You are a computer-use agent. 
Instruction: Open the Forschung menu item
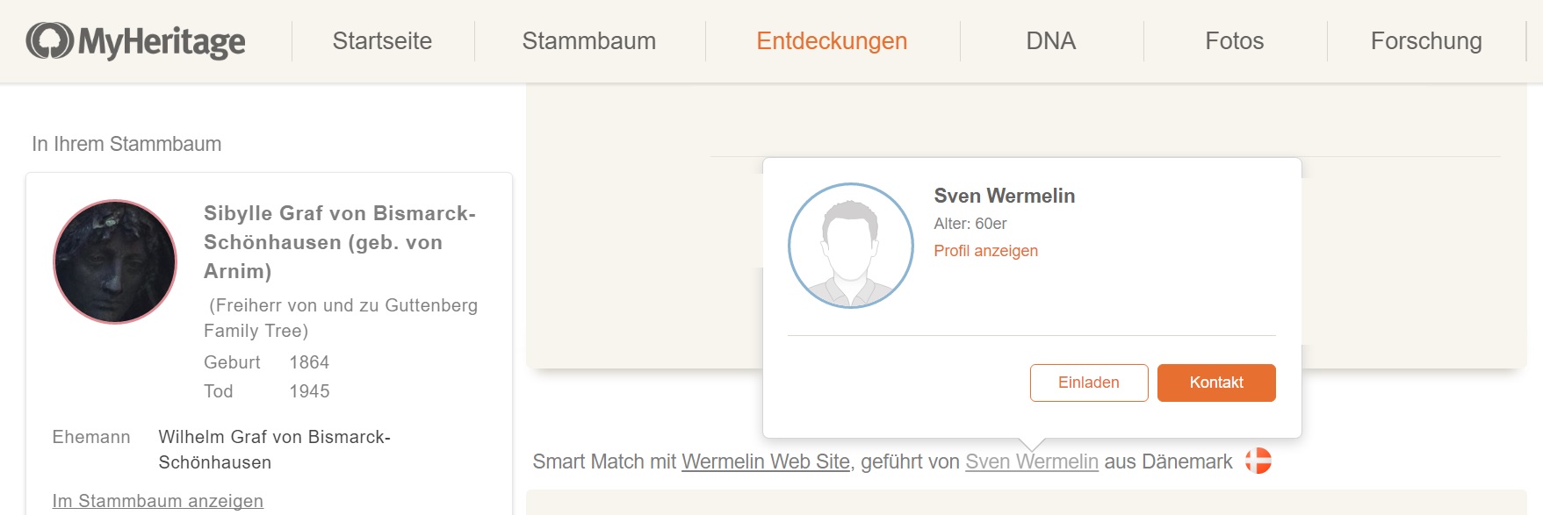click(x=1425, y=41)
